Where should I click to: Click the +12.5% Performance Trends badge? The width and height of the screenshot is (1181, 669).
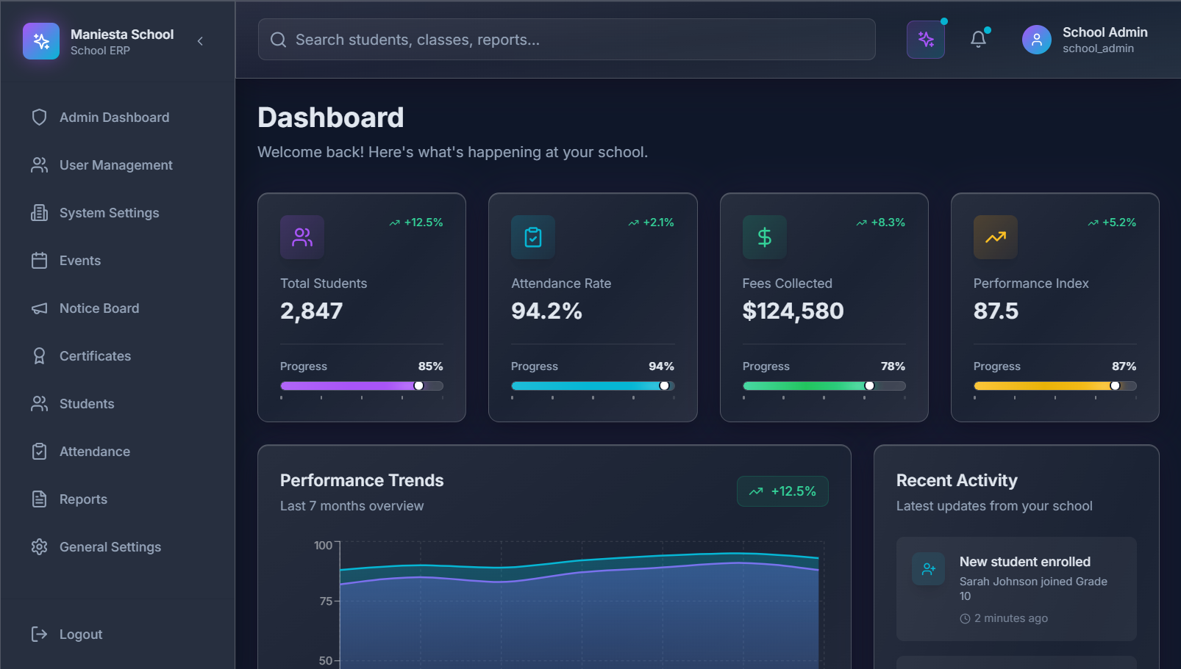(x=782, y=491)
